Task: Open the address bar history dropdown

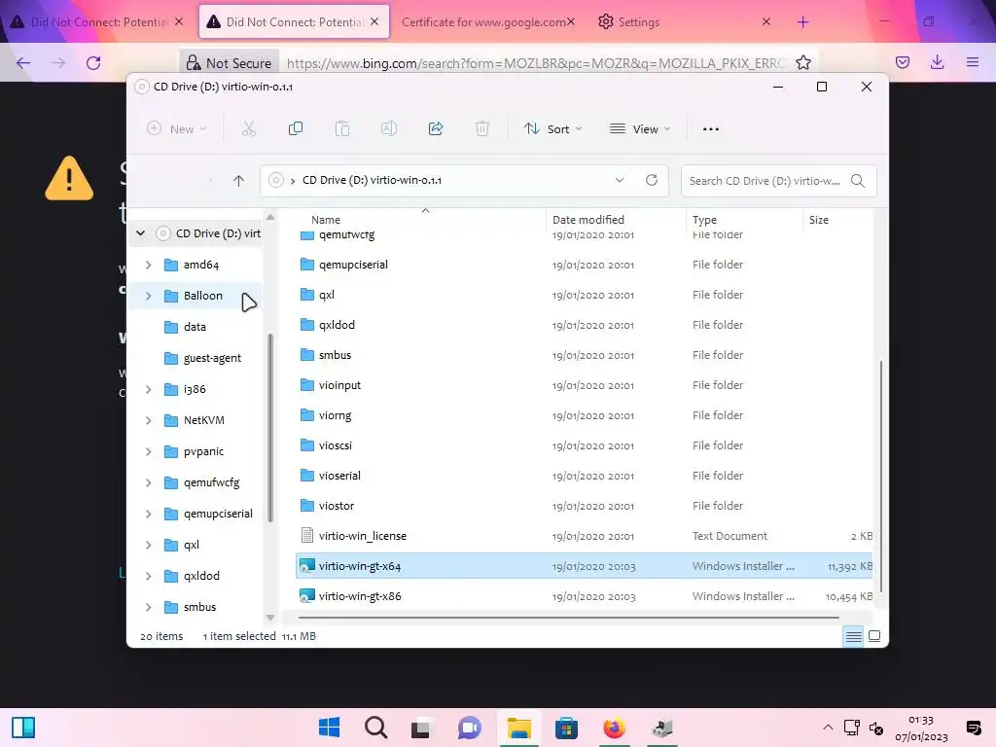Action: click(620, 180)
